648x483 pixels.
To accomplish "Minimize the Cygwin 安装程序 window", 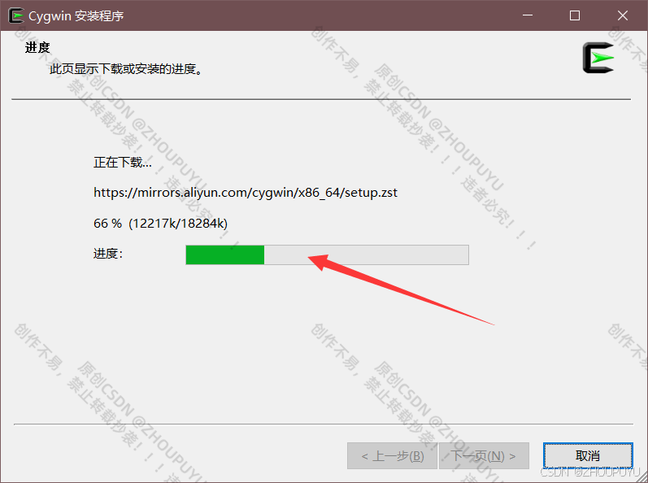I will (x=528, y=15).
